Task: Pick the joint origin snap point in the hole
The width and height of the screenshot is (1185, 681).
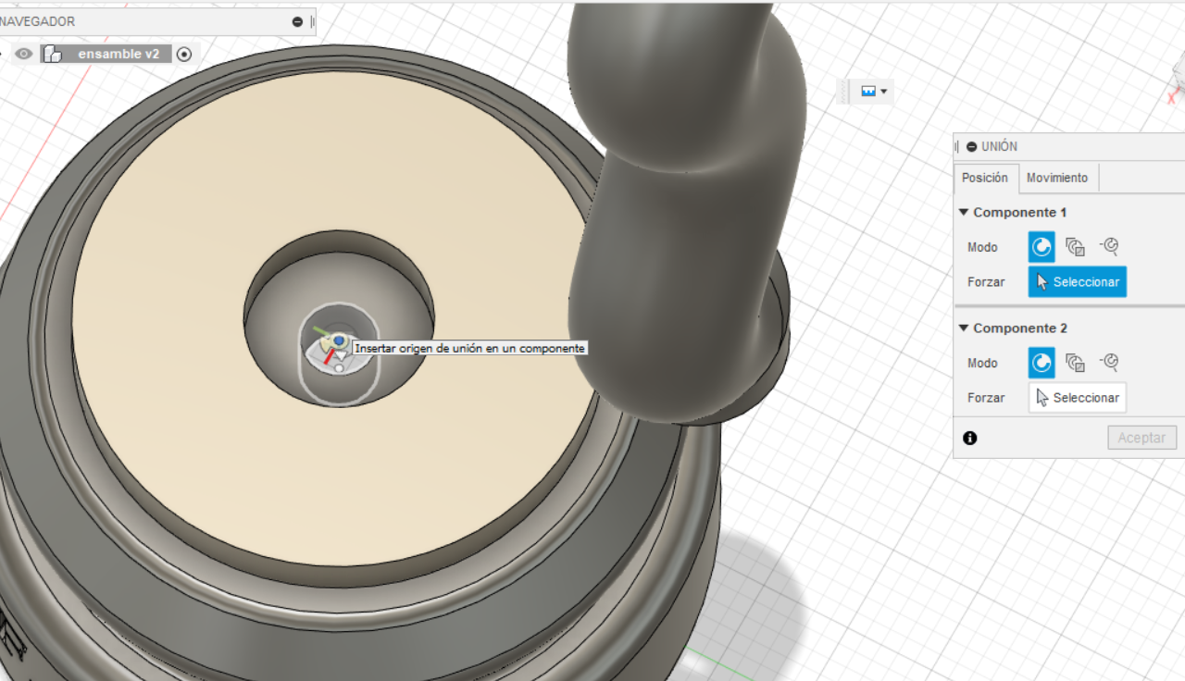Action: tap(339, 341)
